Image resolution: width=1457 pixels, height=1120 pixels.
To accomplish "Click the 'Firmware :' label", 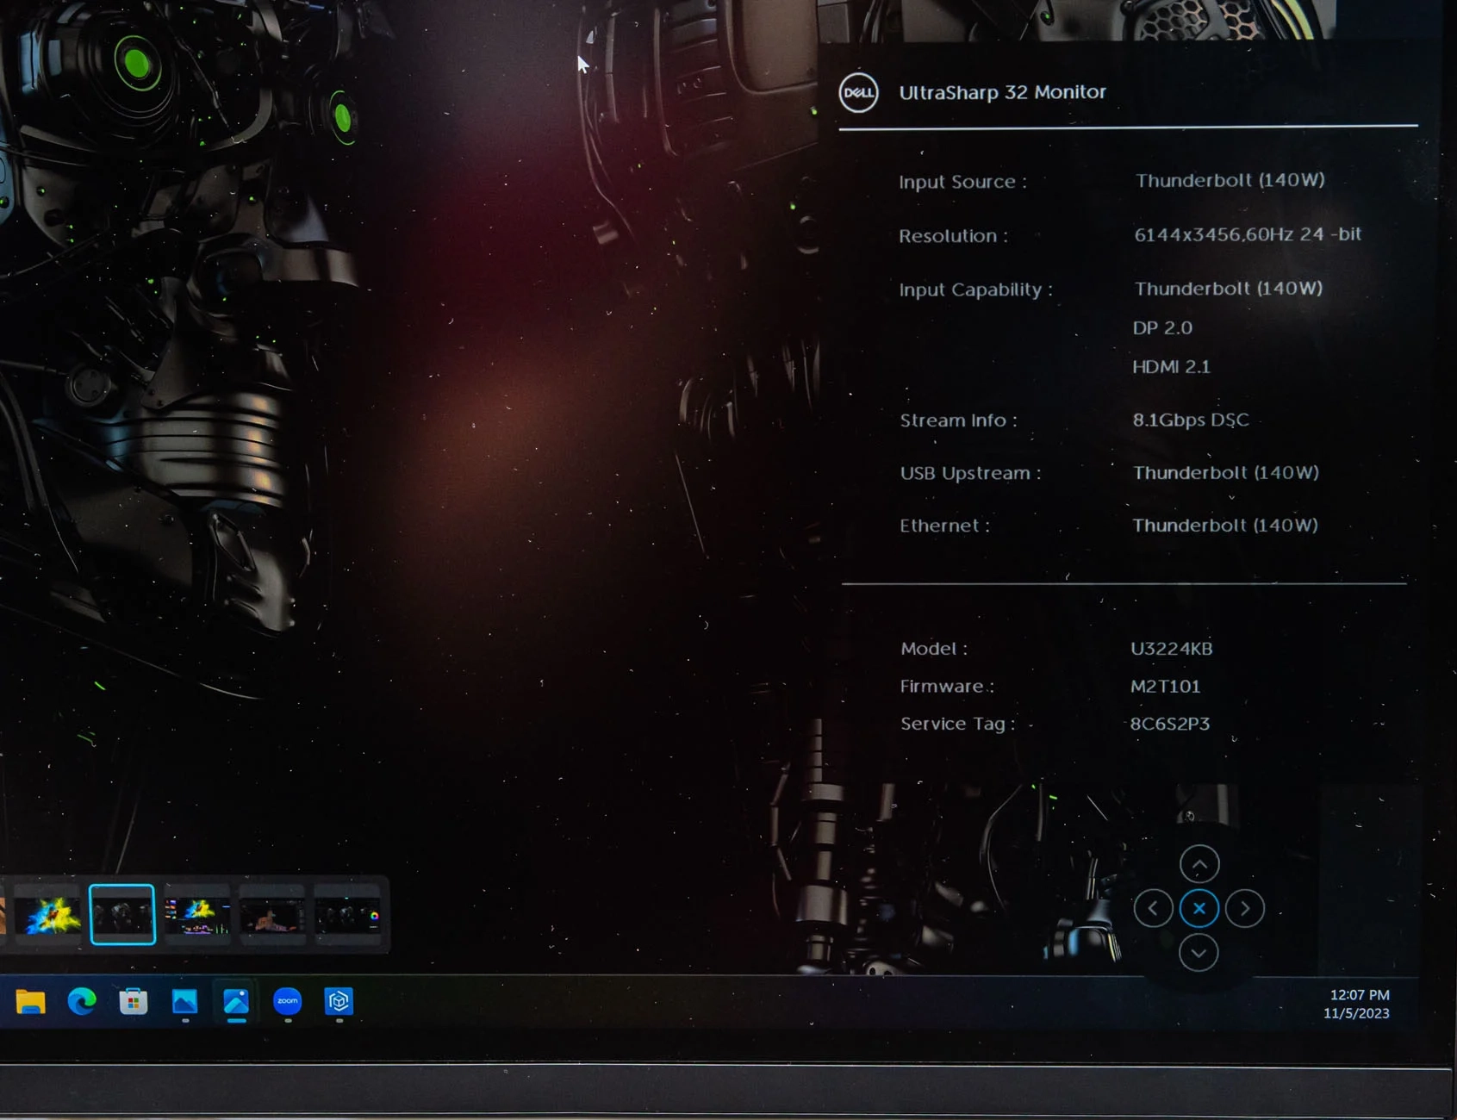I will 947,687.
